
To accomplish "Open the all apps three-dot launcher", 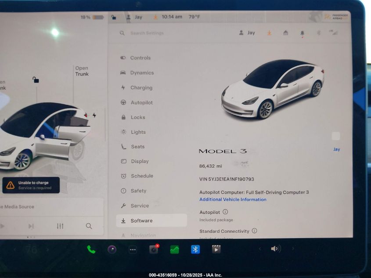I will tap(133, 249).
